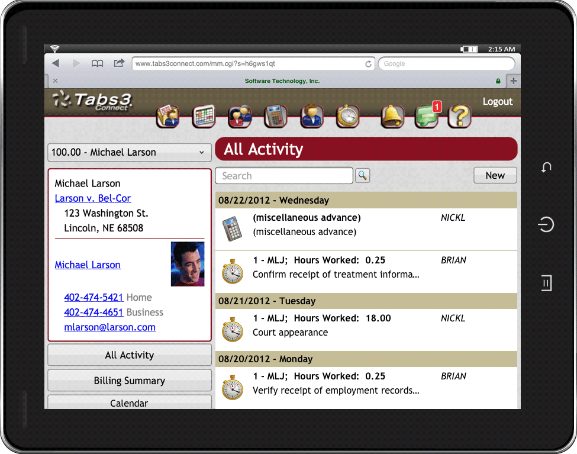Screen dimensions: 577x454
Task: Click the Tabs3 Connect logo
Action: click(x=92, y=100)
